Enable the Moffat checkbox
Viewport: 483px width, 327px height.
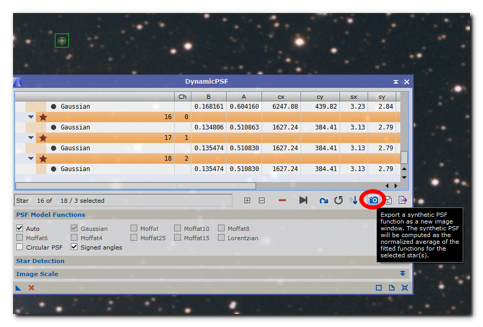(x=134, y=228)
